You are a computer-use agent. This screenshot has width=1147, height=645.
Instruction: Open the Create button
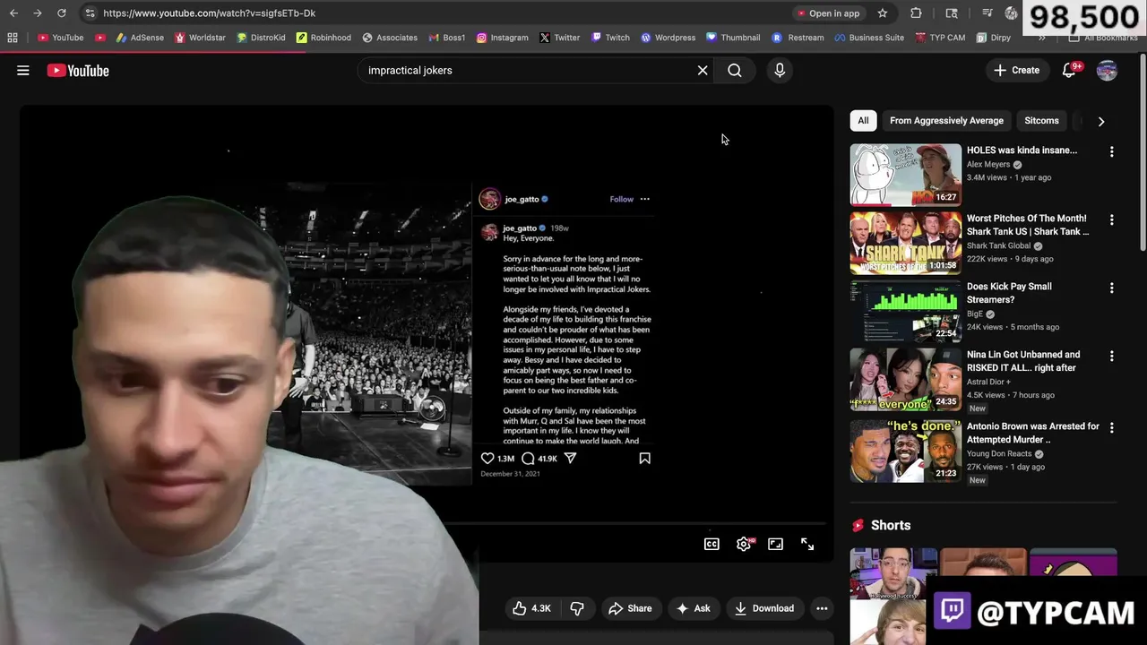click(x=1017, y=70)
